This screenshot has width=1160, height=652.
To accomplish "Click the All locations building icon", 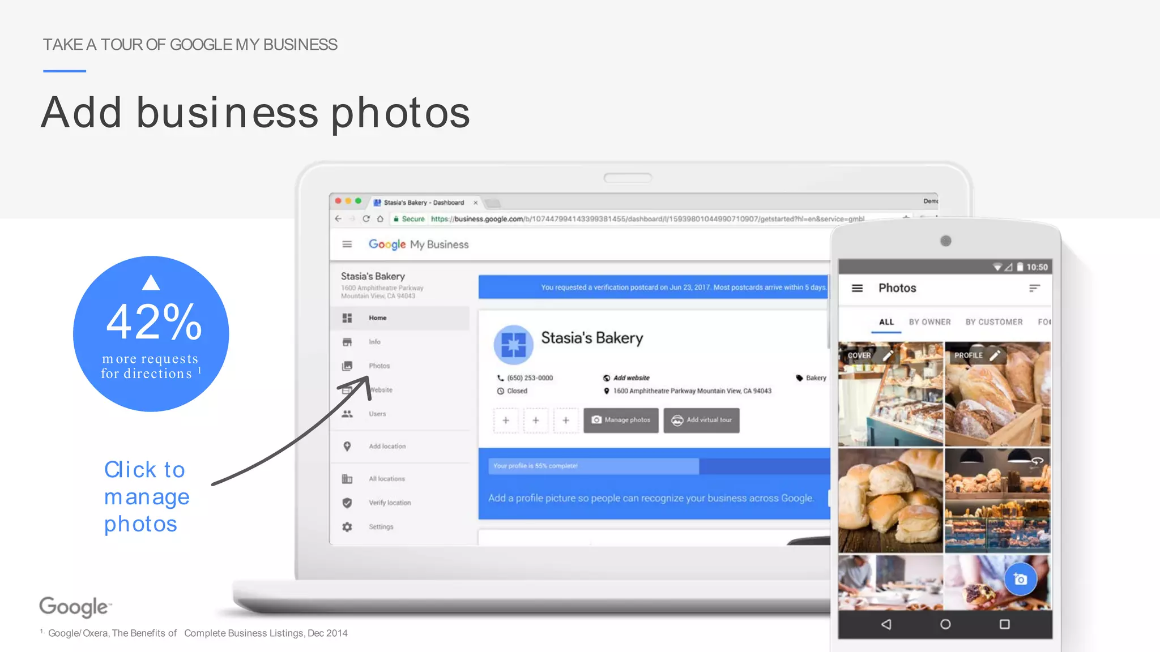I will (347, 479).
